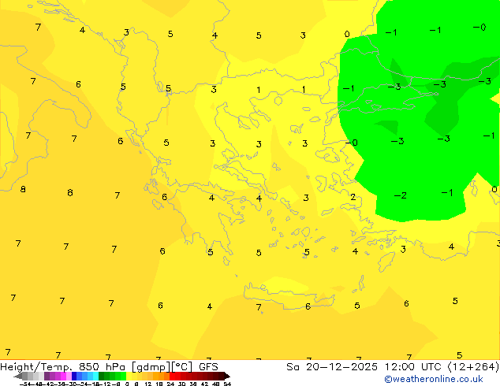Click the temperature value '8' on the map
This screenshot has width=500, height=386.
point(23,189)
